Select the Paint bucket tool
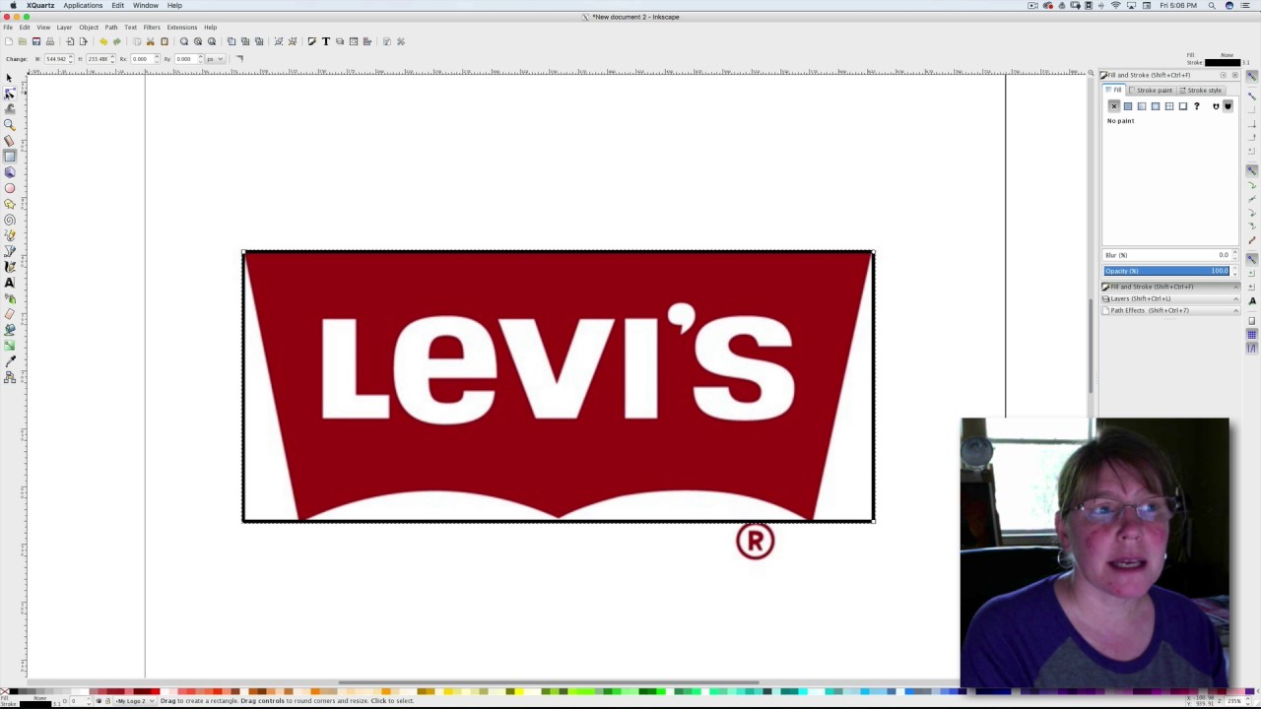Image resolution: width=1261 pixels, height=709 pixels. tap(10, 330)
